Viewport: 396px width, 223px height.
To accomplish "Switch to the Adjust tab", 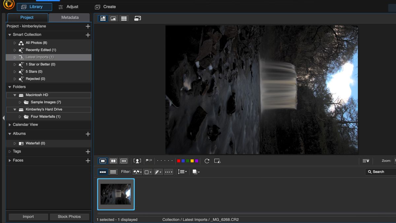I will coord(68,7).
